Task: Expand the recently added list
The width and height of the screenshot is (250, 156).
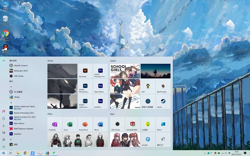Action: (x=12, y=81)
